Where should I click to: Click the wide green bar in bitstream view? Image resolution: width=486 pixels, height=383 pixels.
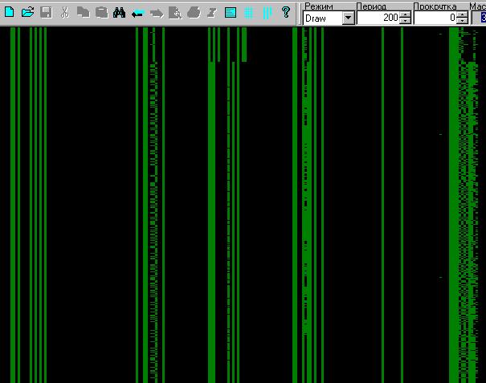tap(454, 205)
